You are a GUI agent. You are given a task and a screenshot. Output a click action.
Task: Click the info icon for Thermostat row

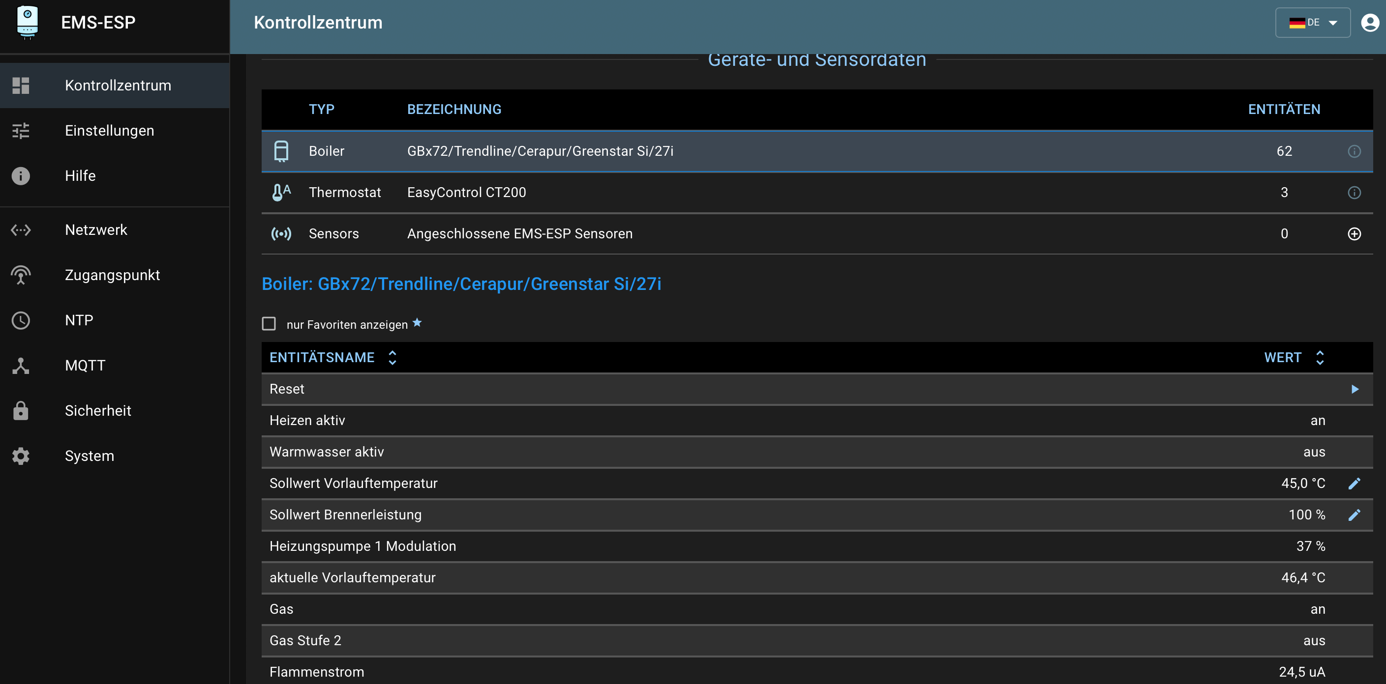[1354, 193]
